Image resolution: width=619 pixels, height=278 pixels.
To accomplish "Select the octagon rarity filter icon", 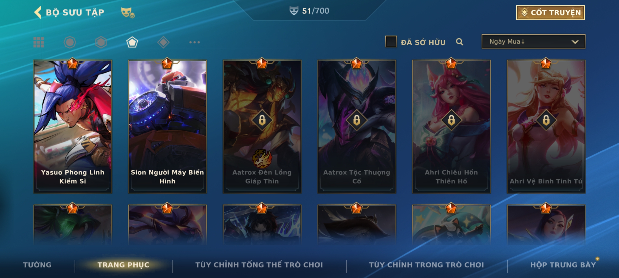I will pyautogui.click(x=70, y=42).
